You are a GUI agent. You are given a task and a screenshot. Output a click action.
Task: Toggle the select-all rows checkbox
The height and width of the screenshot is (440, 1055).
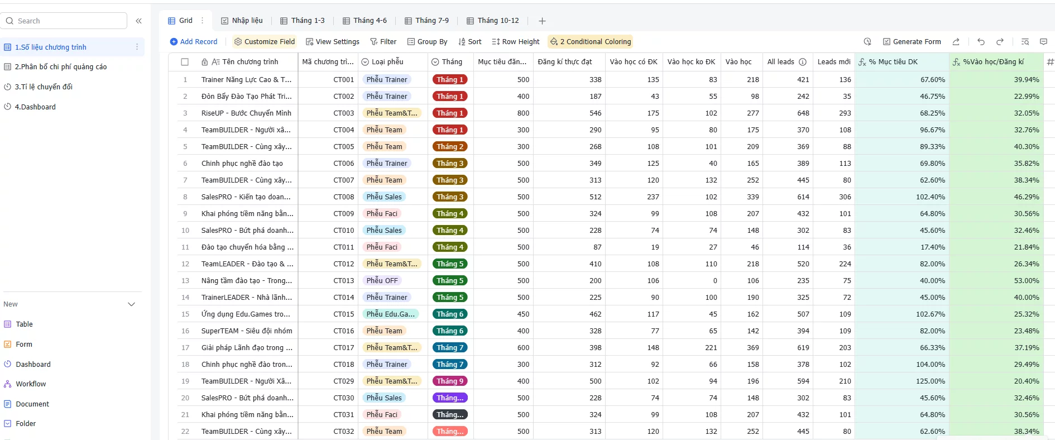click(185, 62)
